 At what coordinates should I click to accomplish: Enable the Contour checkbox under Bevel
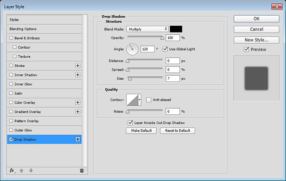click(x=15, y=47)
